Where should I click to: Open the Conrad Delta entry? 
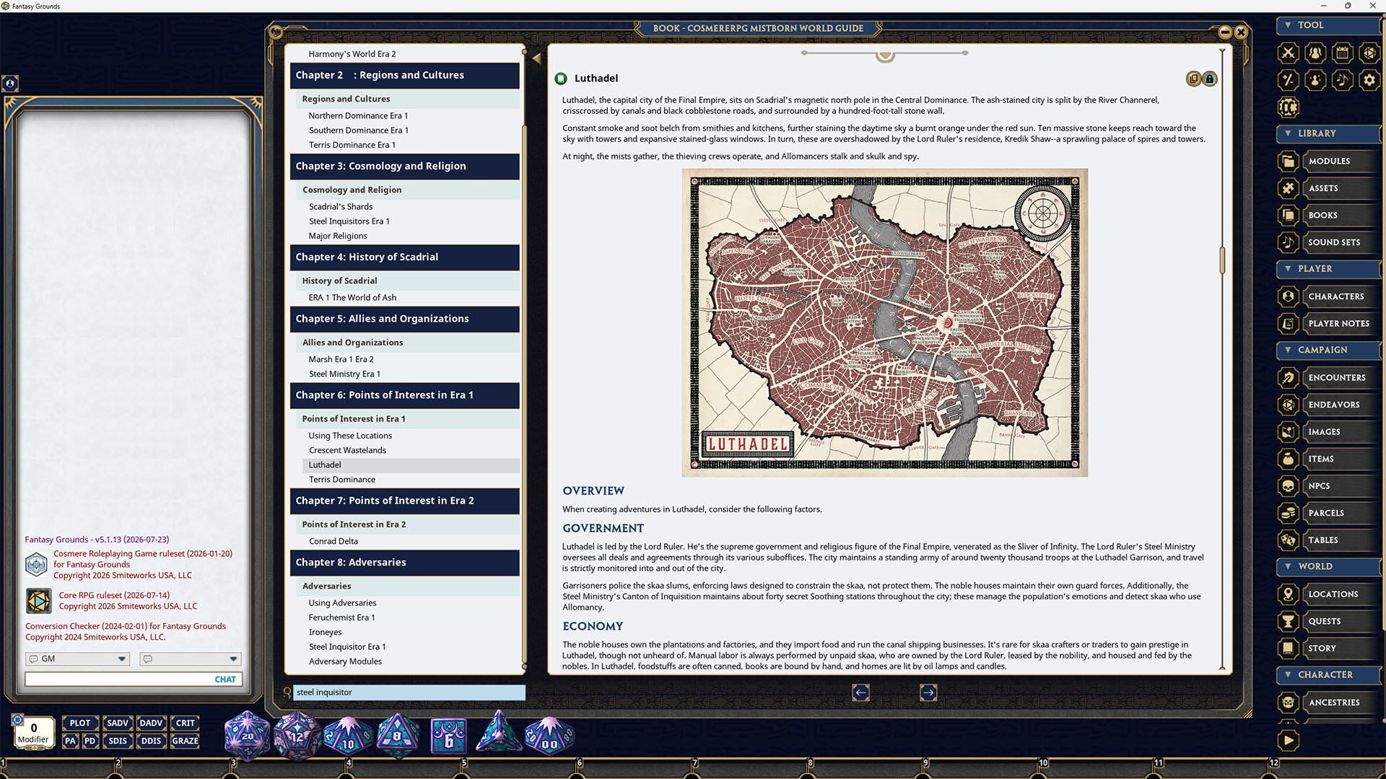pyautogui.click(x=334, y=542)
